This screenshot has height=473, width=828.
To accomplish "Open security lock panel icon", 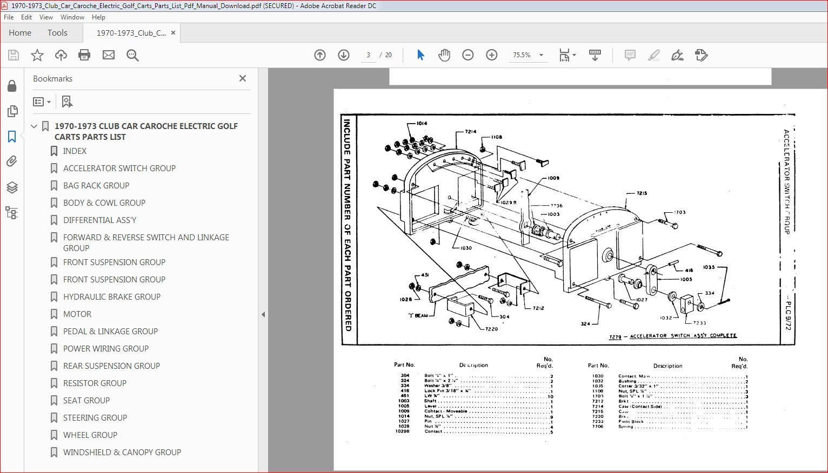I will [12, 86].
